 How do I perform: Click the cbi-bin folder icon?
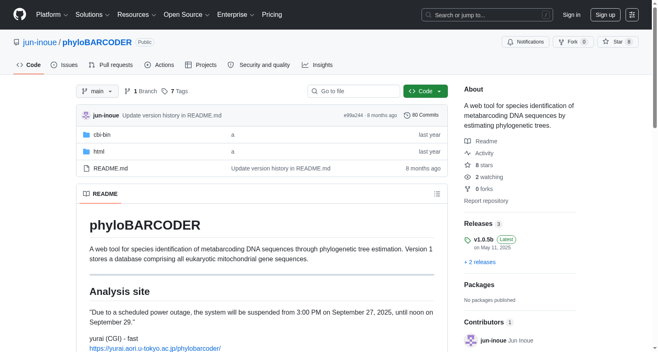(86, 135)
